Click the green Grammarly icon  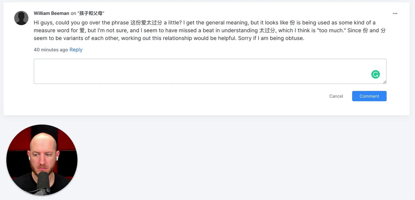tap(375, 74)
